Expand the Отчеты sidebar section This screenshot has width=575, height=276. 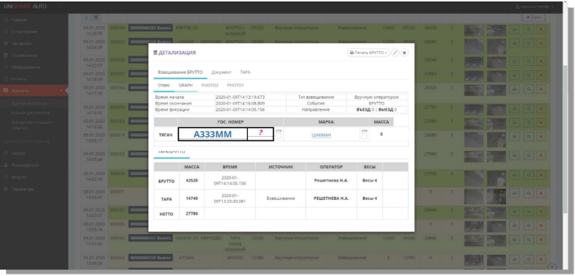[34, 79]
